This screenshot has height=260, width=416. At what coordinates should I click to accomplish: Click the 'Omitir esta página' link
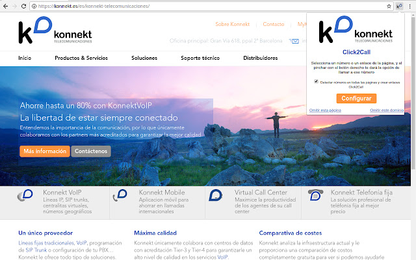tap(325, 110)
